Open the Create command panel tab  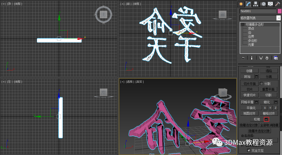(241, 4)
